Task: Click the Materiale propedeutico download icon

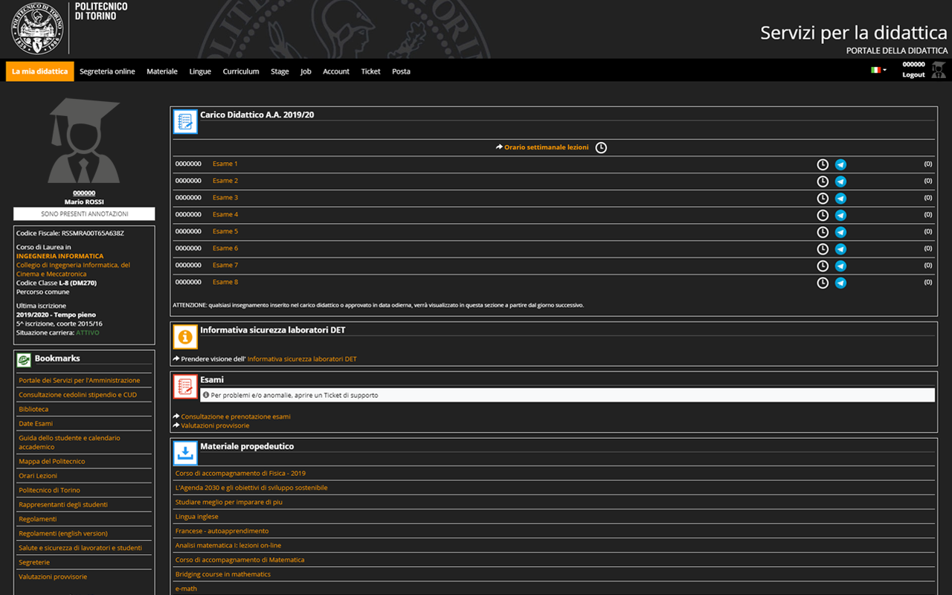Action: coord(185,453)
